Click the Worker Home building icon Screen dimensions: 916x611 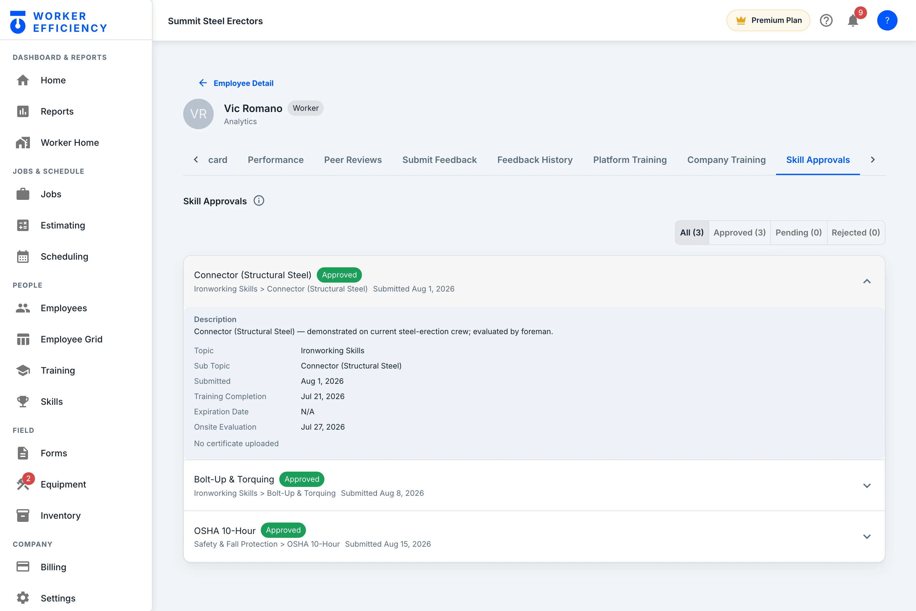(23, 143)
